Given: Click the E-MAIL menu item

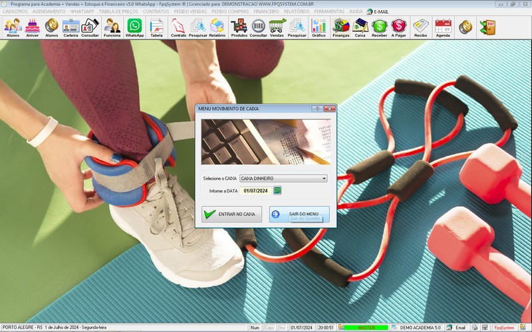Looking at the screenshot, I should click(378, 11).
